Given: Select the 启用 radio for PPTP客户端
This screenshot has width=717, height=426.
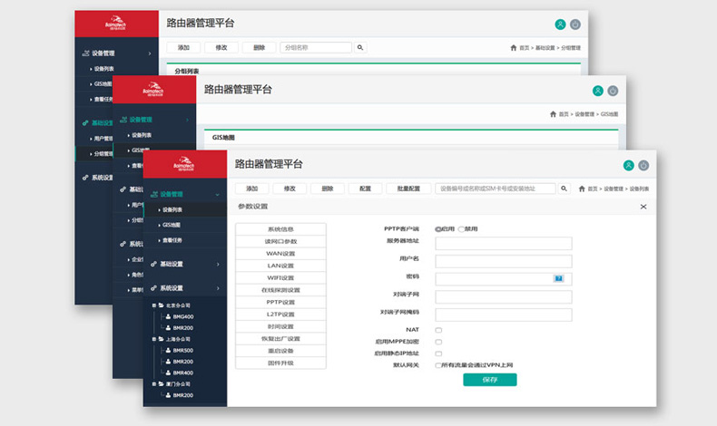Looking at the screenshot, I should coord(438,229).
